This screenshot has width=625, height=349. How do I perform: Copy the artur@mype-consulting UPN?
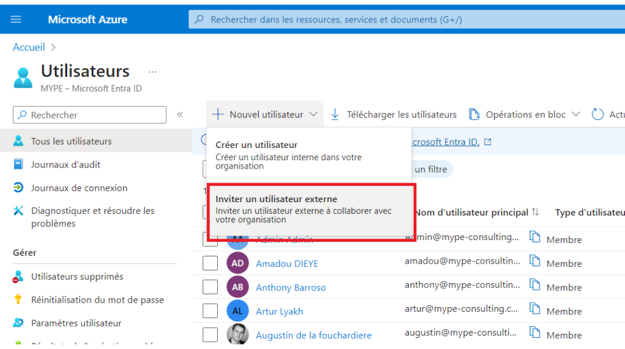[x=535, y=309]
